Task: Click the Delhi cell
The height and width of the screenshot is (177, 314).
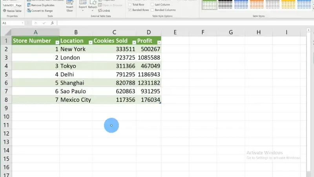Action: pos(76,74)
